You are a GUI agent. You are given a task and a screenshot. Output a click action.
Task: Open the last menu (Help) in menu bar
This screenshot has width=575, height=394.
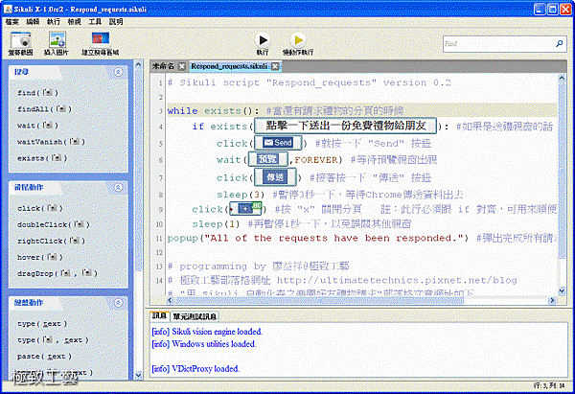pyautogui.click(x=116, y=22)
